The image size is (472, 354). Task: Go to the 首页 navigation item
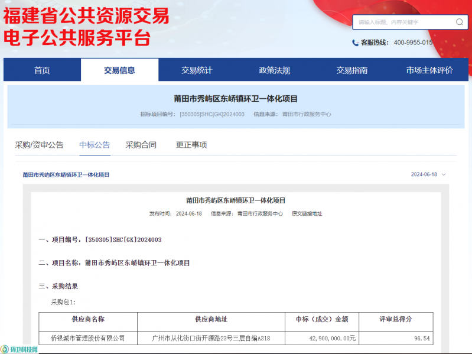pos(42,70)
